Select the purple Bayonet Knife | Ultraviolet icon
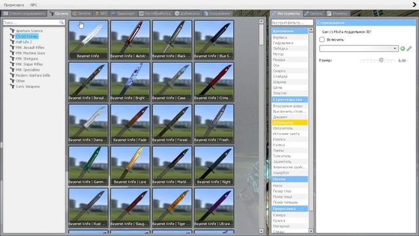This screenshot has height=236, width=419. click(x=214, y=208)
